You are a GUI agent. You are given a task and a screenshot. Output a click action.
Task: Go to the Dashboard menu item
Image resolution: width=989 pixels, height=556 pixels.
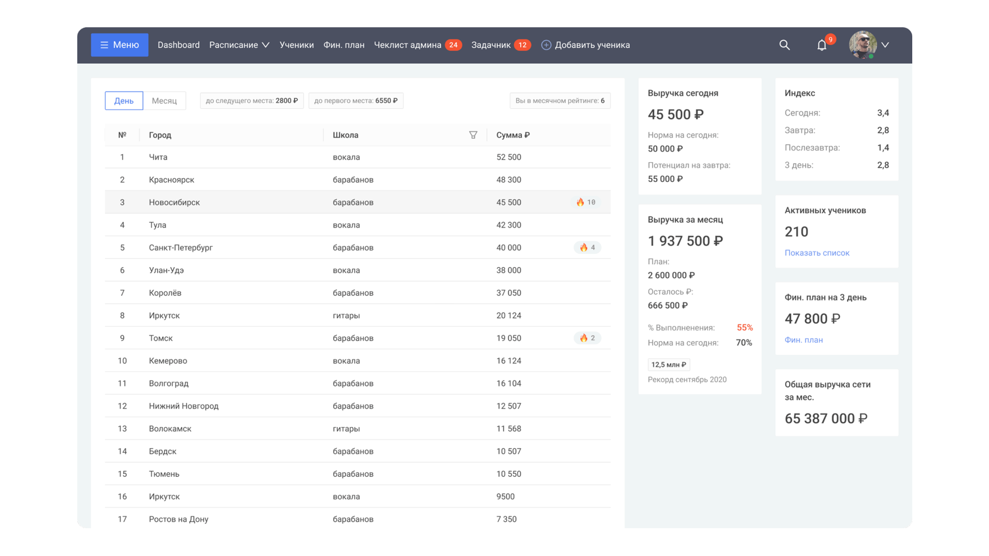(x=178, y=45)
